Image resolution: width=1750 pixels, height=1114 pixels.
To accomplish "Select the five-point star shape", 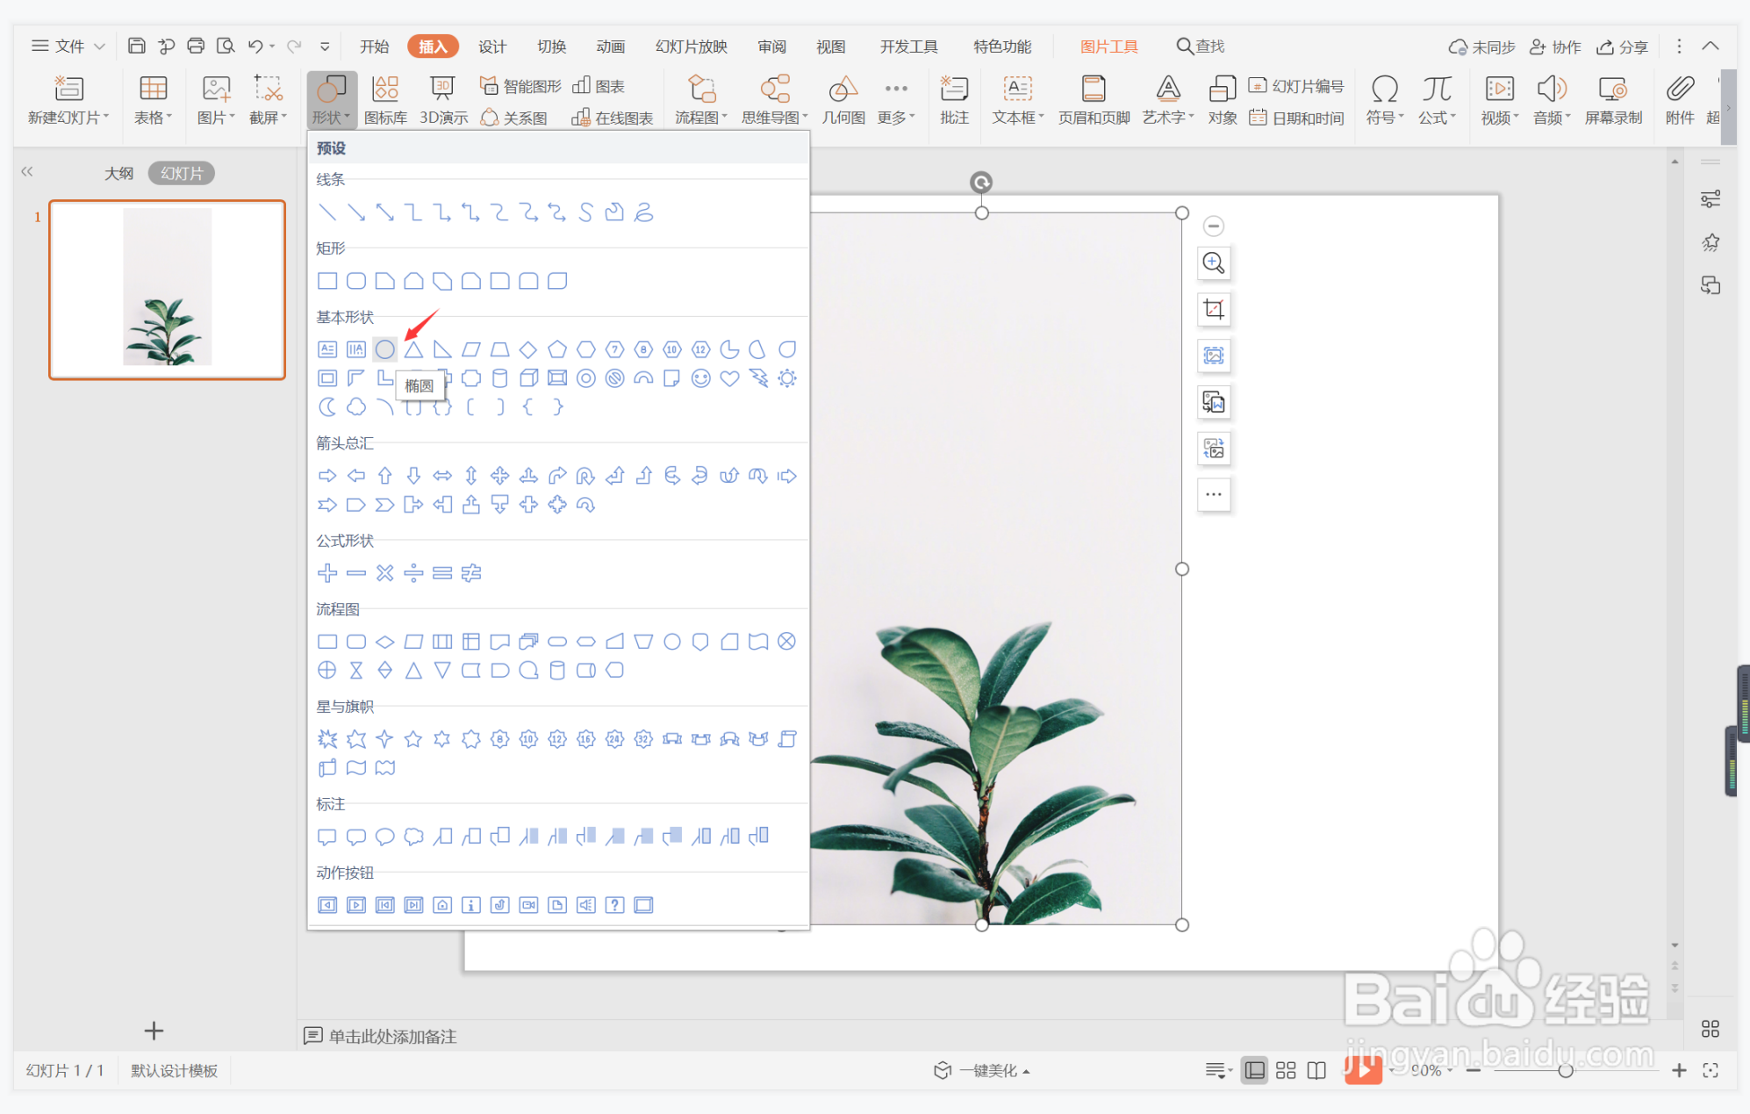I will pyautogui.click(x=413, y=739).
